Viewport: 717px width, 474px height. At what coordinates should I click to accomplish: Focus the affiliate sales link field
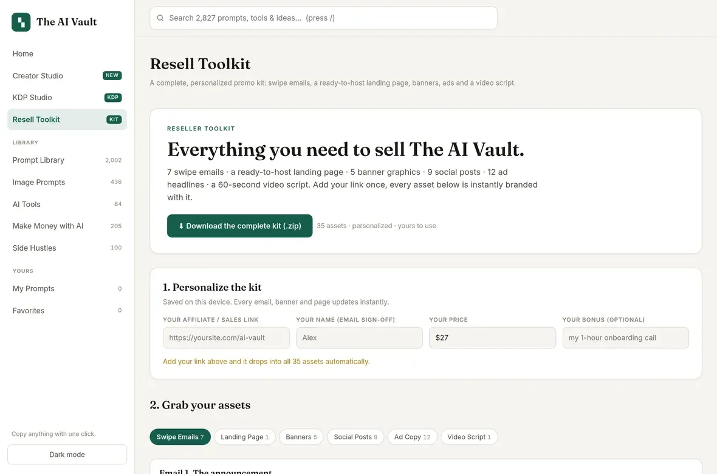point(227,338)
